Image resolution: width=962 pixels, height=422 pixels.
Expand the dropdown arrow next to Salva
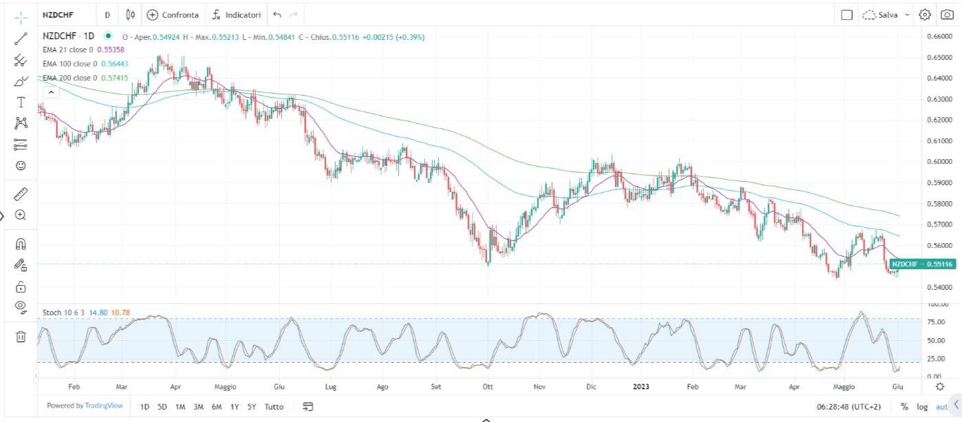tap(907, 14)
